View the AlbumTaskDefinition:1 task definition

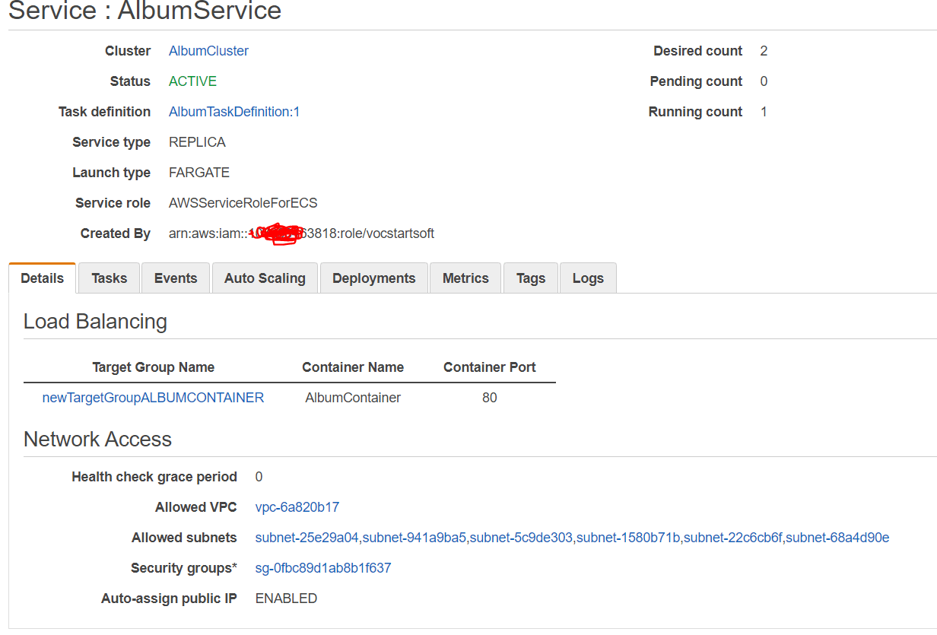tap(233, 111)
